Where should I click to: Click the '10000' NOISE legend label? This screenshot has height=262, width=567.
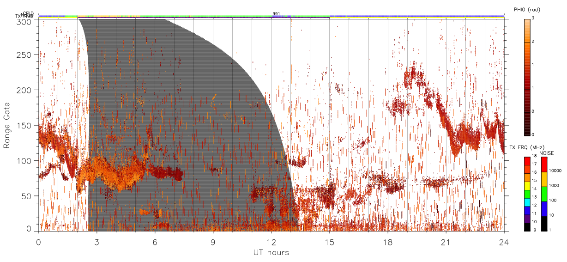click(555, 171)
